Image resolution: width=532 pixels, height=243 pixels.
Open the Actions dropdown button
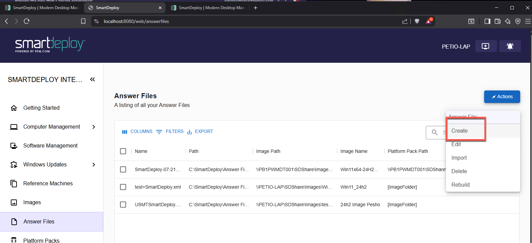(x=502, y=97)
